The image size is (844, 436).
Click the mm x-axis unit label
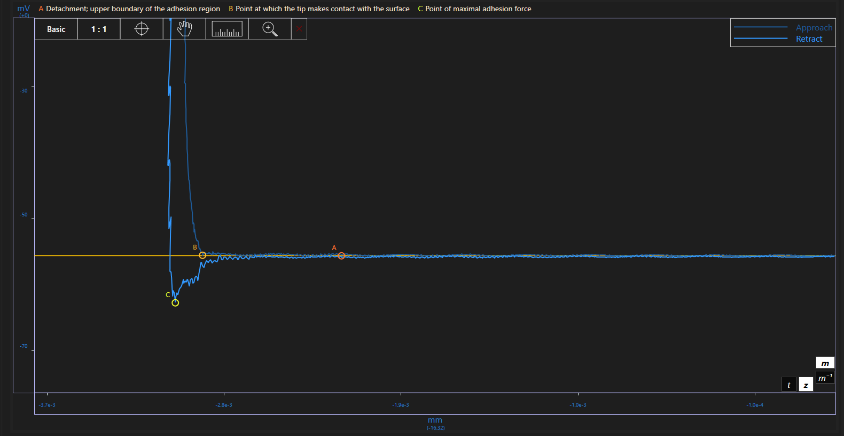pos(435,420)
